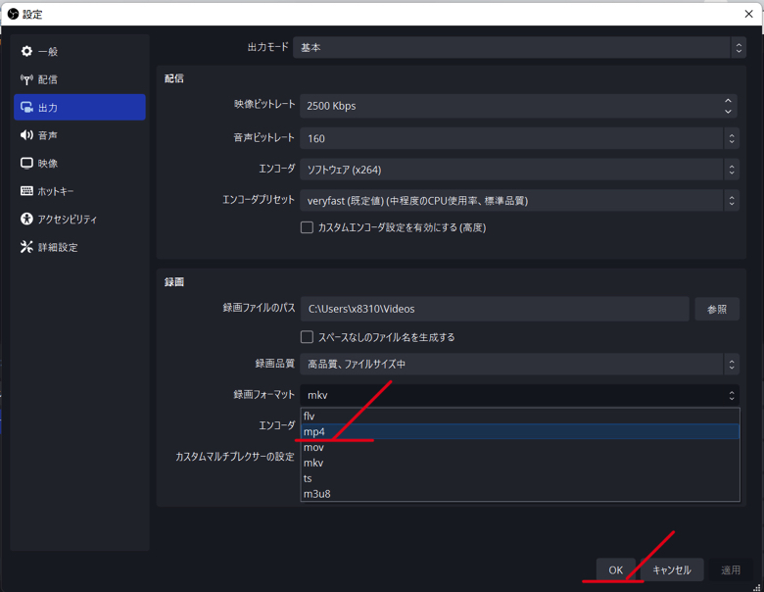Decrease 映像ビットレート with down arrow

728,111
